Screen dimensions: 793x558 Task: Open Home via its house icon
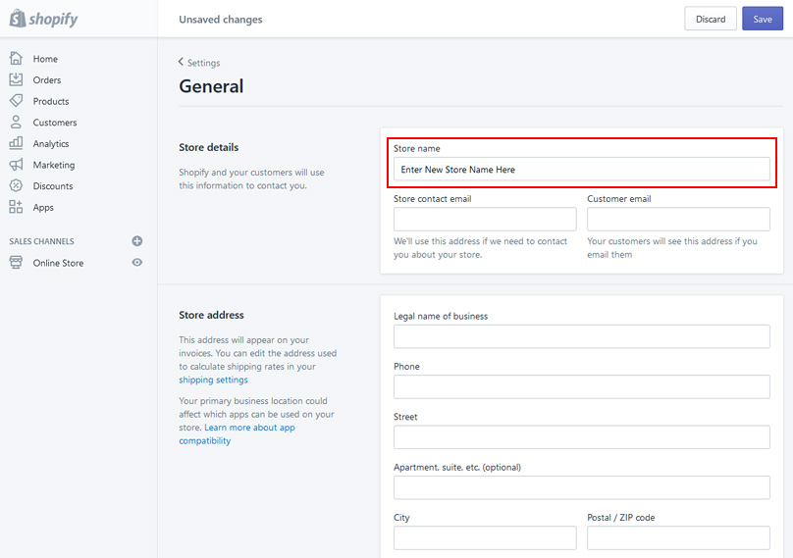pyautogui.click(x=16, y=59)
